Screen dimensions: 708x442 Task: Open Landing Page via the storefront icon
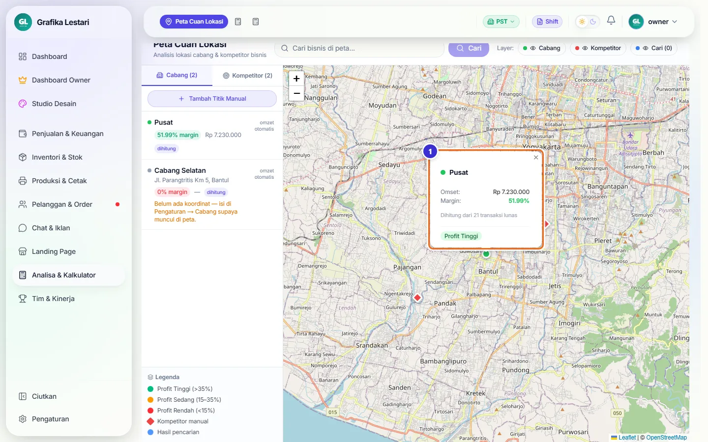click(23, 251)
